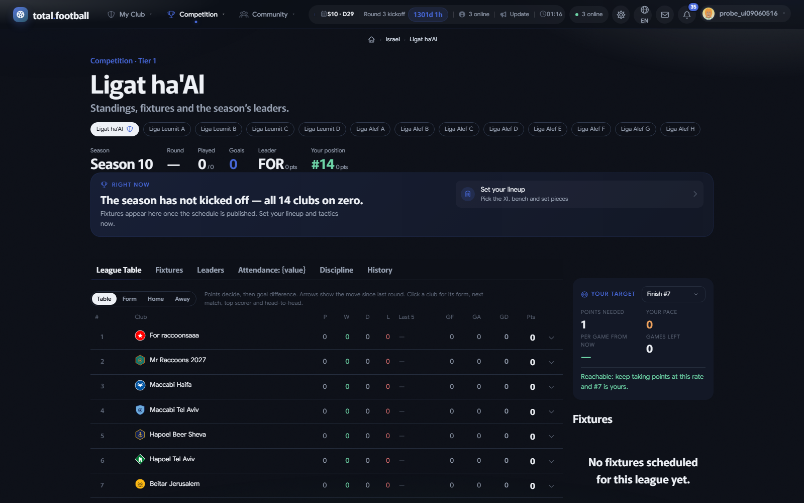Switch to the Discipline tab

click(x=337, y=270)
